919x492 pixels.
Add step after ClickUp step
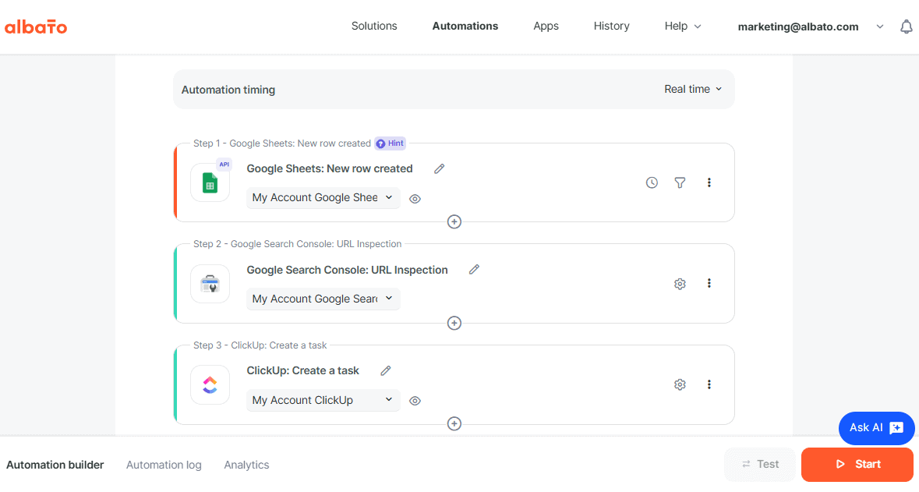pos(454,424)
